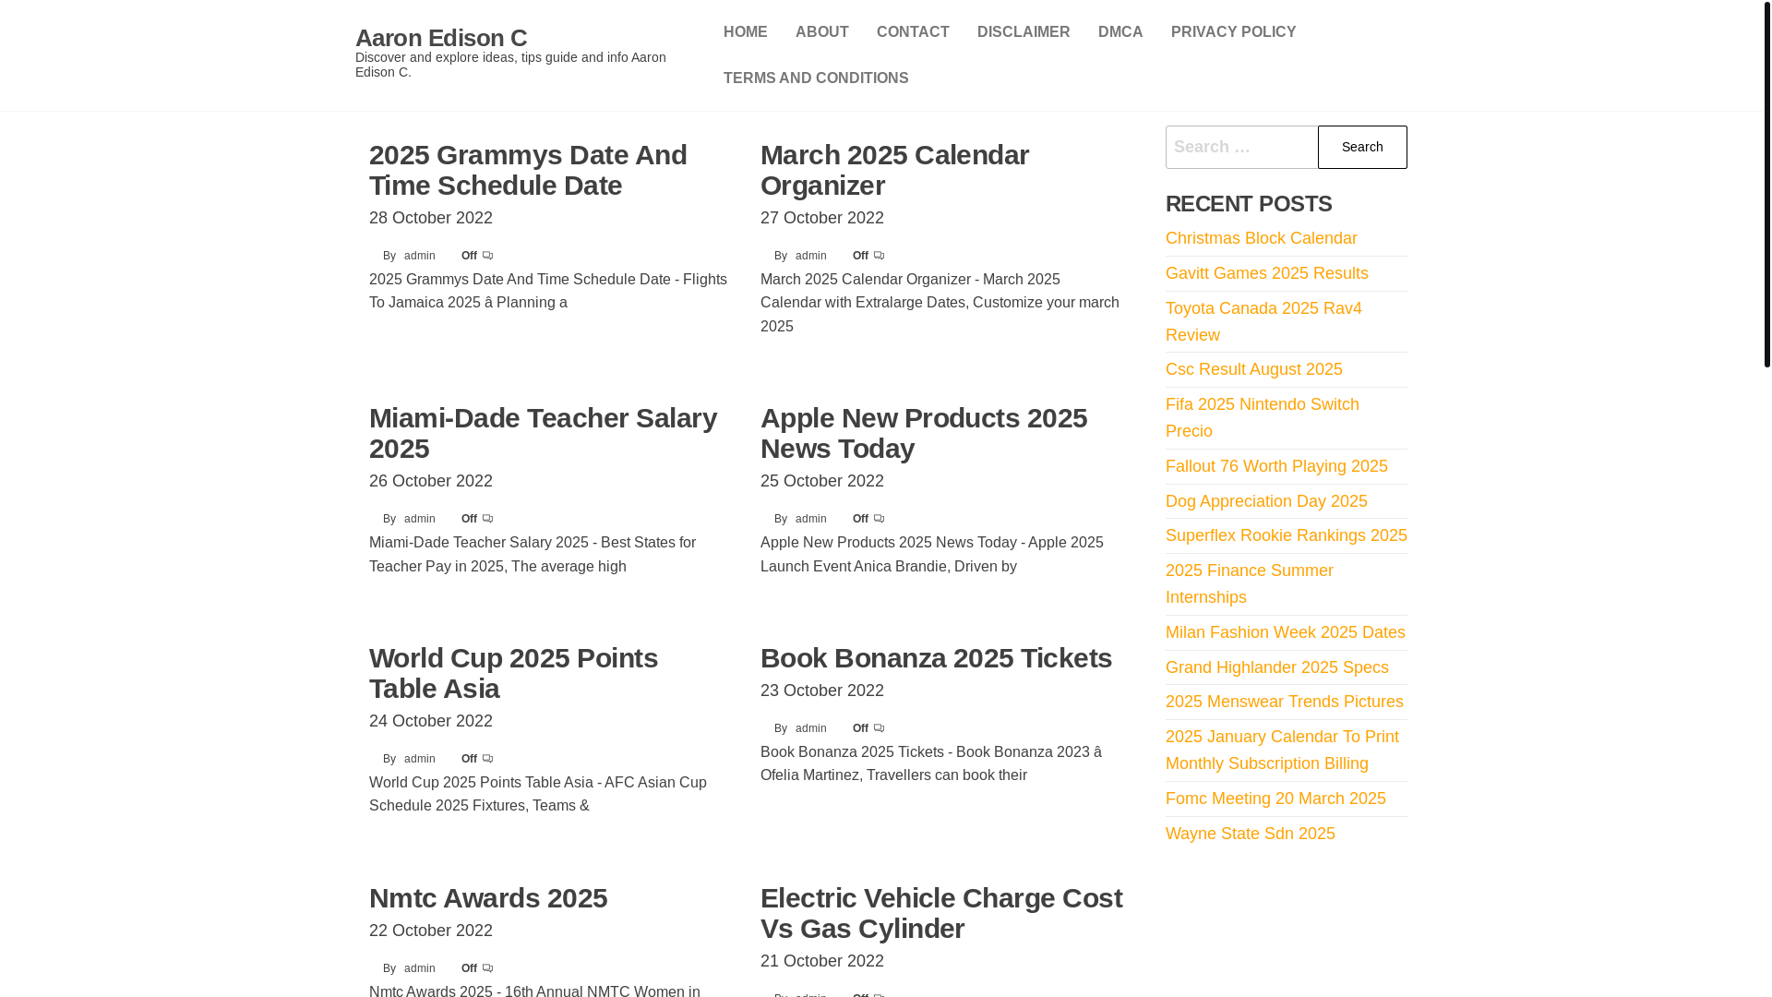This screenshot has height=997, width=1772.
Task: Open recent post Fomc Meeting 20 March 2025
Action: 1275,799
